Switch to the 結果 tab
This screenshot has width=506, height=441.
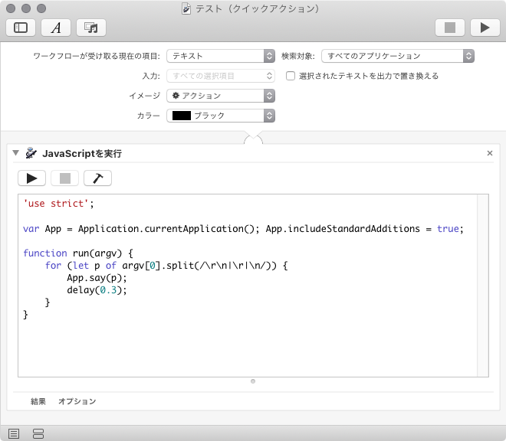tap(38, 401)
